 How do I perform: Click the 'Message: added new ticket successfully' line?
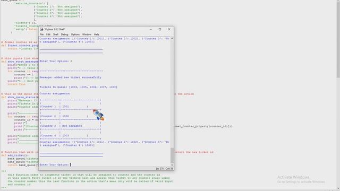click(x=71, y=77)
